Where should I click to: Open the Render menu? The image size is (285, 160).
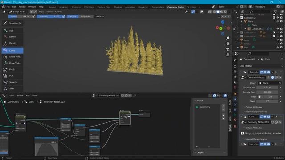(22, 7)
